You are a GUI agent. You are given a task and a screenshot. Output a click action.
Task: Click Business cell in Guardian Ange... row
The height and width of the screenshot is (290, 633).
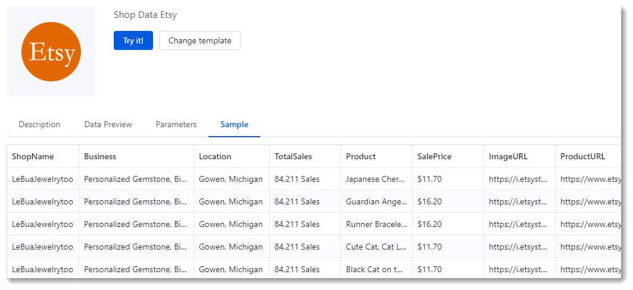point(136,202)
